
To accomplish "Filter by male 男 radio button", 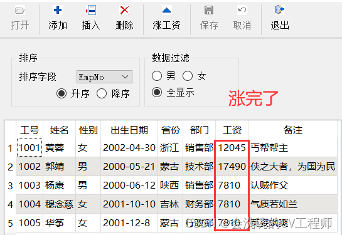I will click(x=157, y=76).
